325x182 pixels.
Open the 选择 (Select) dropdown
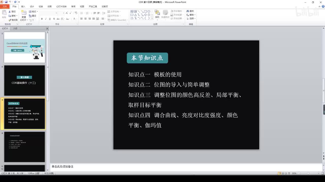click(191, 18)
